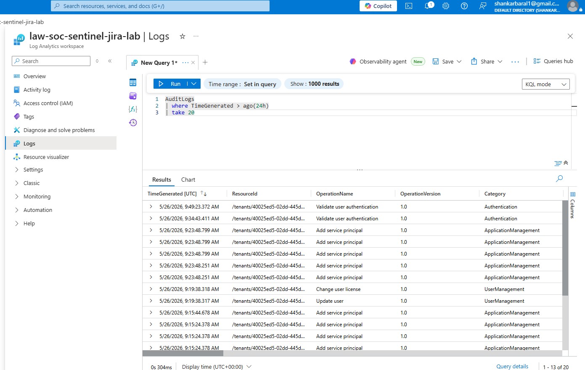Viewport: 585px width, 370px height.
Task: Open the help question mark icon
Action: click(x=464, y=6)
